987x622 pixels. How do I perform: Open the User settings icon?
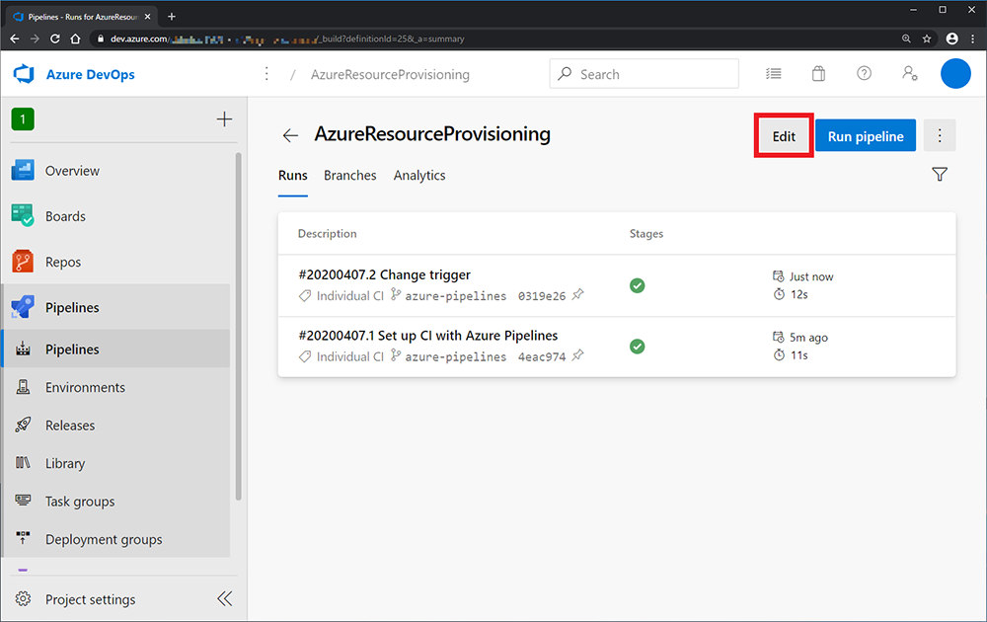click(x=910, y=74)
